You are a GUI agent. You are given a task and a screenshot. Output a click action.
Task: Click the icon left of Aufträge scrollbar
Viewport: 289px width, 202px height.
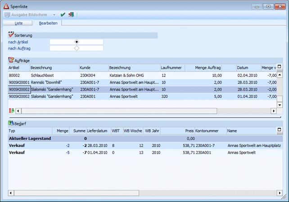tap(12, 111)
